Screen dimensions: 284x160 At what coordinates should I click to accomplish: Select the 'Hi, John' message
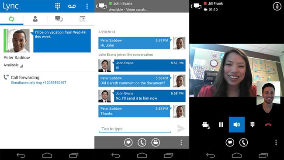click(x=134, y=43)
